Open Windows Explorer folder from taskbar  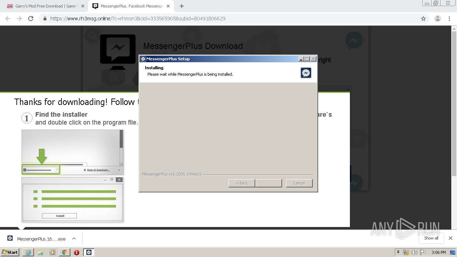click(40, 252)
